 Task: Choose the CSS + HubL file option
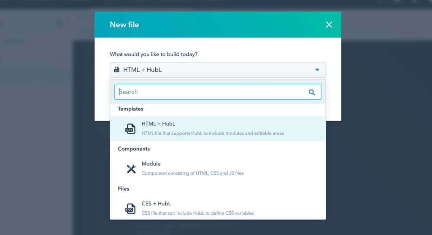pos(218,208)
